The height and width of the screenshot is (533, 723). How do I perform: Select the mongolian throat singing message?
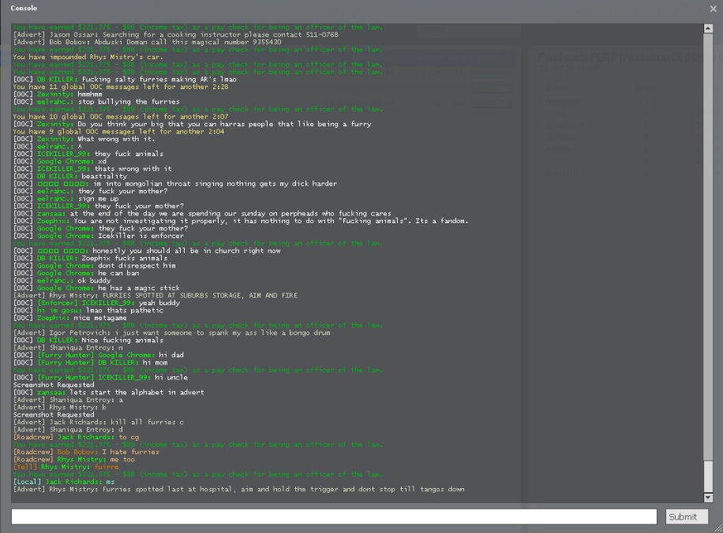tap(174, 184)
